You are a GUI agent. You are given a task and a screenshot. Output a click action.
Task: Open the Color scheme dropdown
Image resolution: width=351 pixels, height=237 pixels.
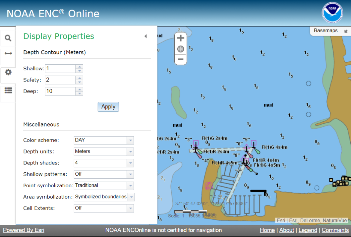(x=130, y=140)
